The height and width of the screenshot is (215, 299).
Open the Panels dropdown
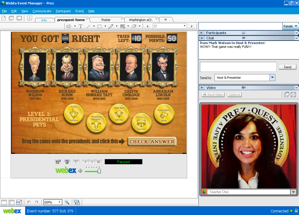click(290, 26)
